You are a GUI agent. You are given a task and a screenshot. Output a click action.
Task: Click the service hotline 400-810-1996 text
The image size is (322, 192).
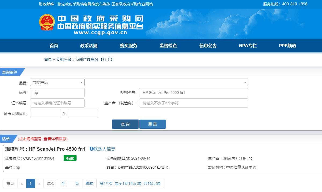tap(295, 4)
